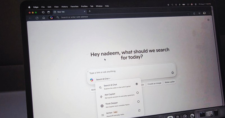Select the New Tab tab
Viewport: 225px width, 118px height.
[69, 12]
